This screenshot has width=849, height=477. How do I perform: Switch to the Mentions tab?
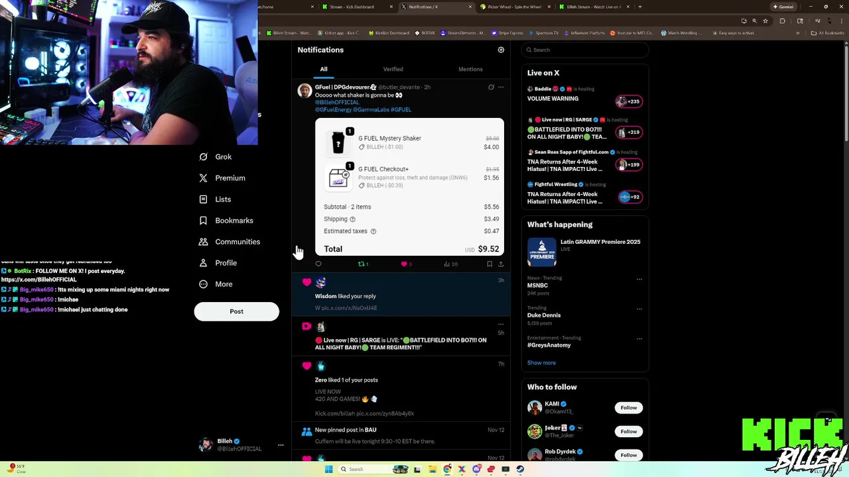470,69
